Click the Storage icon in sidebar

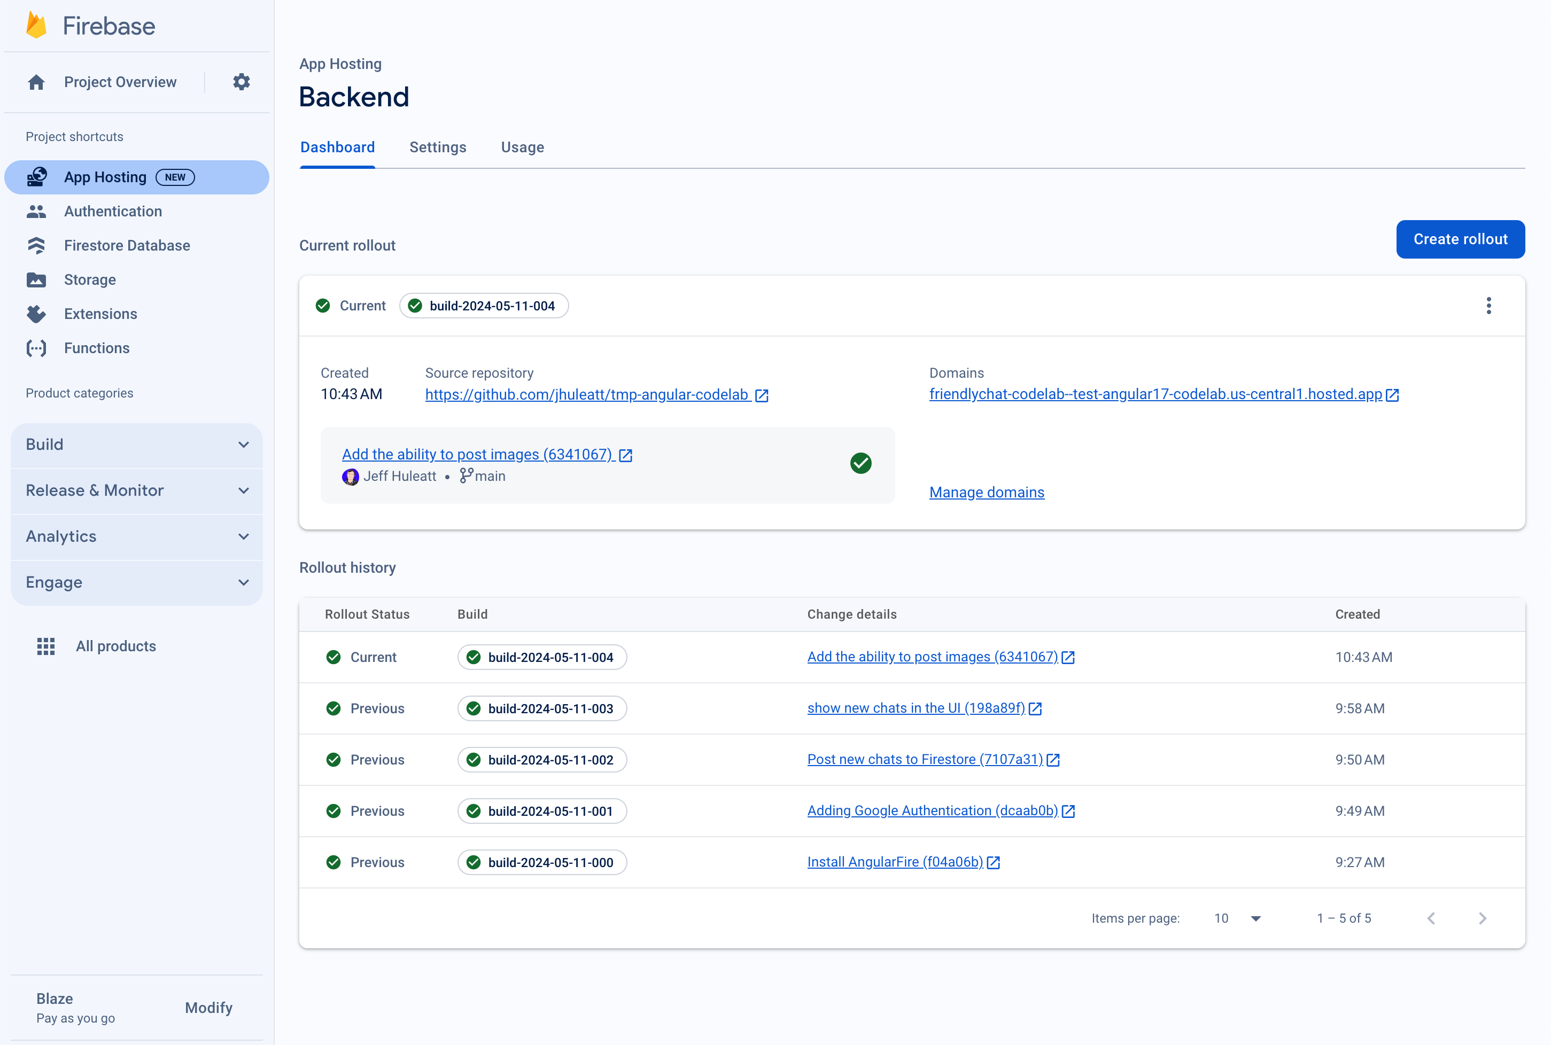coord(36,280)
